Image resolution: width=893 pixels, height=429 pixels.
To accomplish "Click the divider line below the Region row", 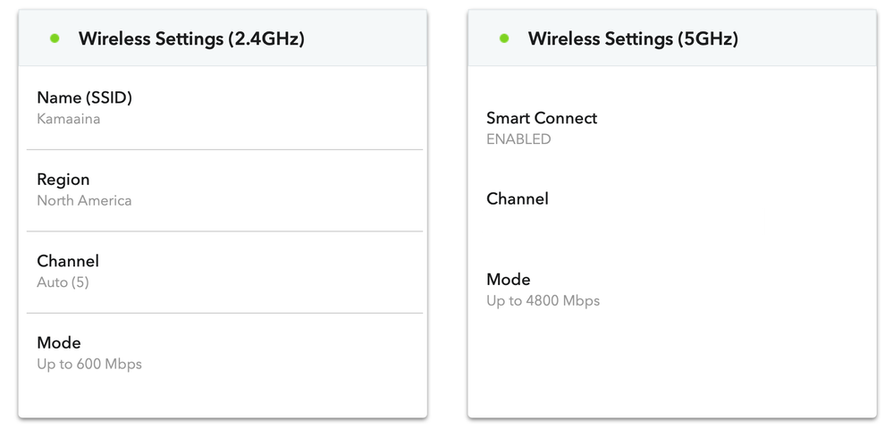I will click(x=223, y=231).
